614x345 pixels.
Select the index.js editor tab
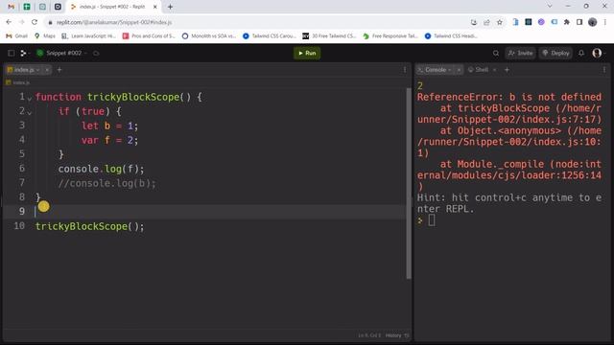click(23, 70)
